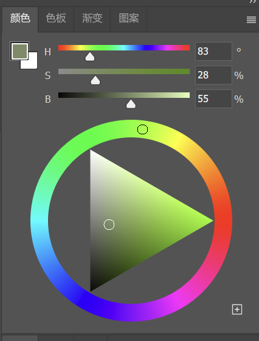This screenshot has width=259, height=341.
Task: Click the H hue slider handle
Action: (90, 57)
